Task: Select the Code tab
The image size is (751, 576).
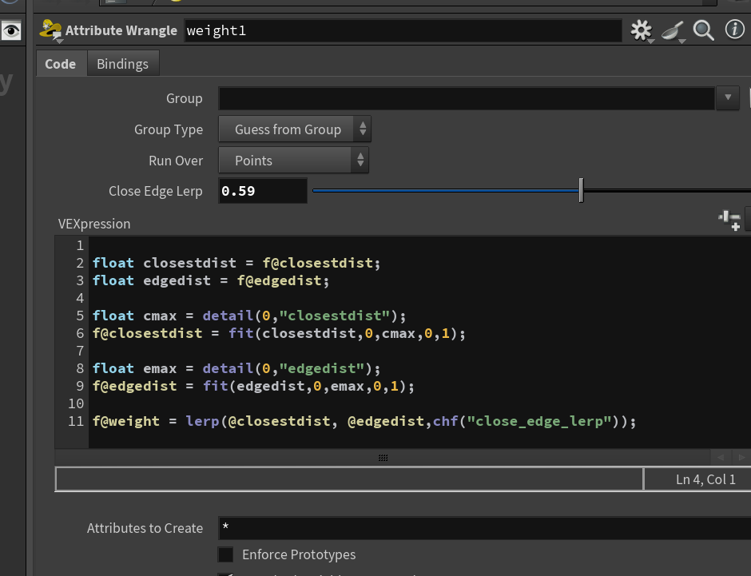Action: click(61, 64)
